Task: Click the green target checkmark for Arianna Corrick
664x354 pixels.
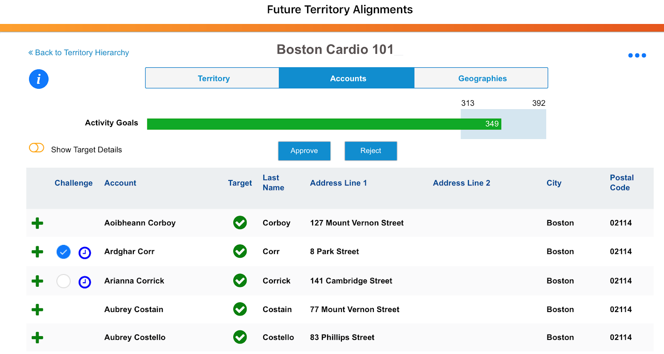Action: 240,281
